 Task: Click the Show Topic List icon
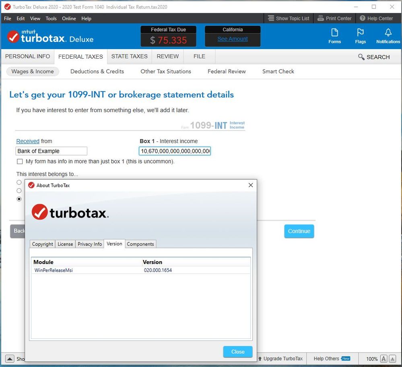(271, 18)
